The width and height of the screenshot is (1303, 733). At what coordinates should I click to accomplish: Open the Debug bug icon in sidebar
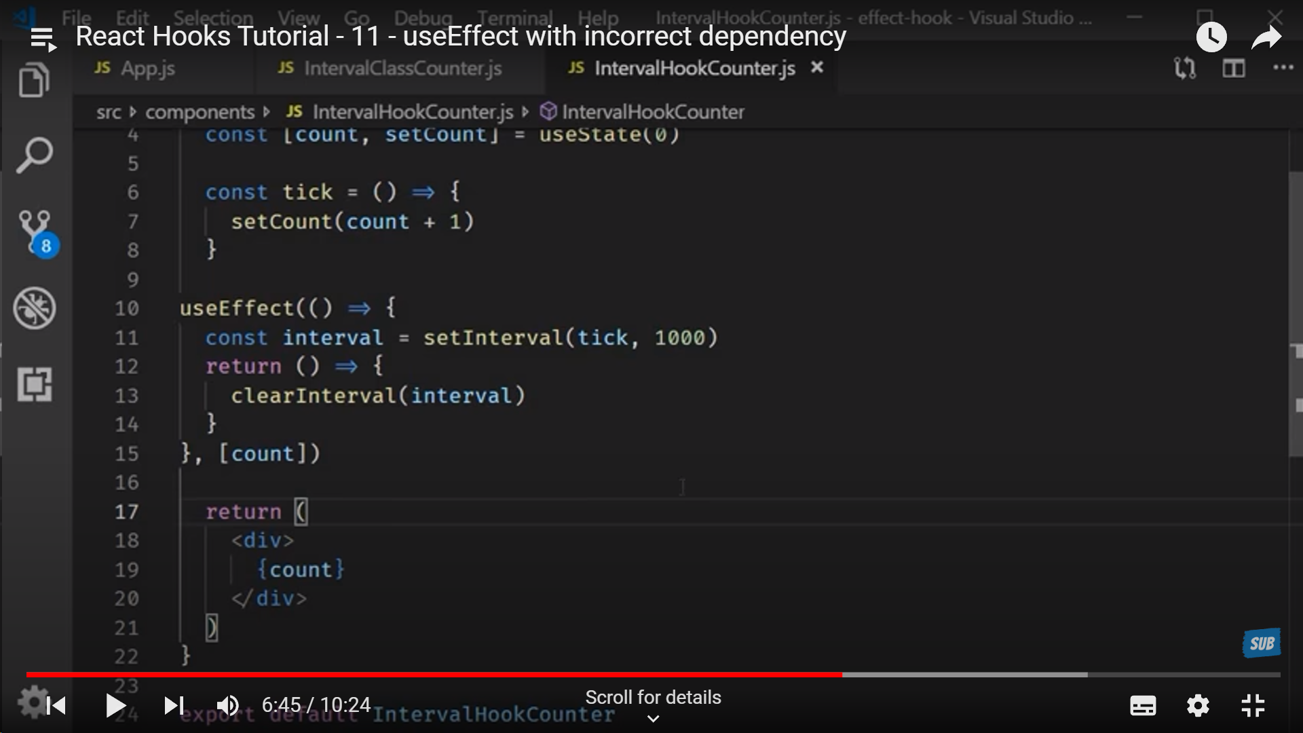coord(34,308)
